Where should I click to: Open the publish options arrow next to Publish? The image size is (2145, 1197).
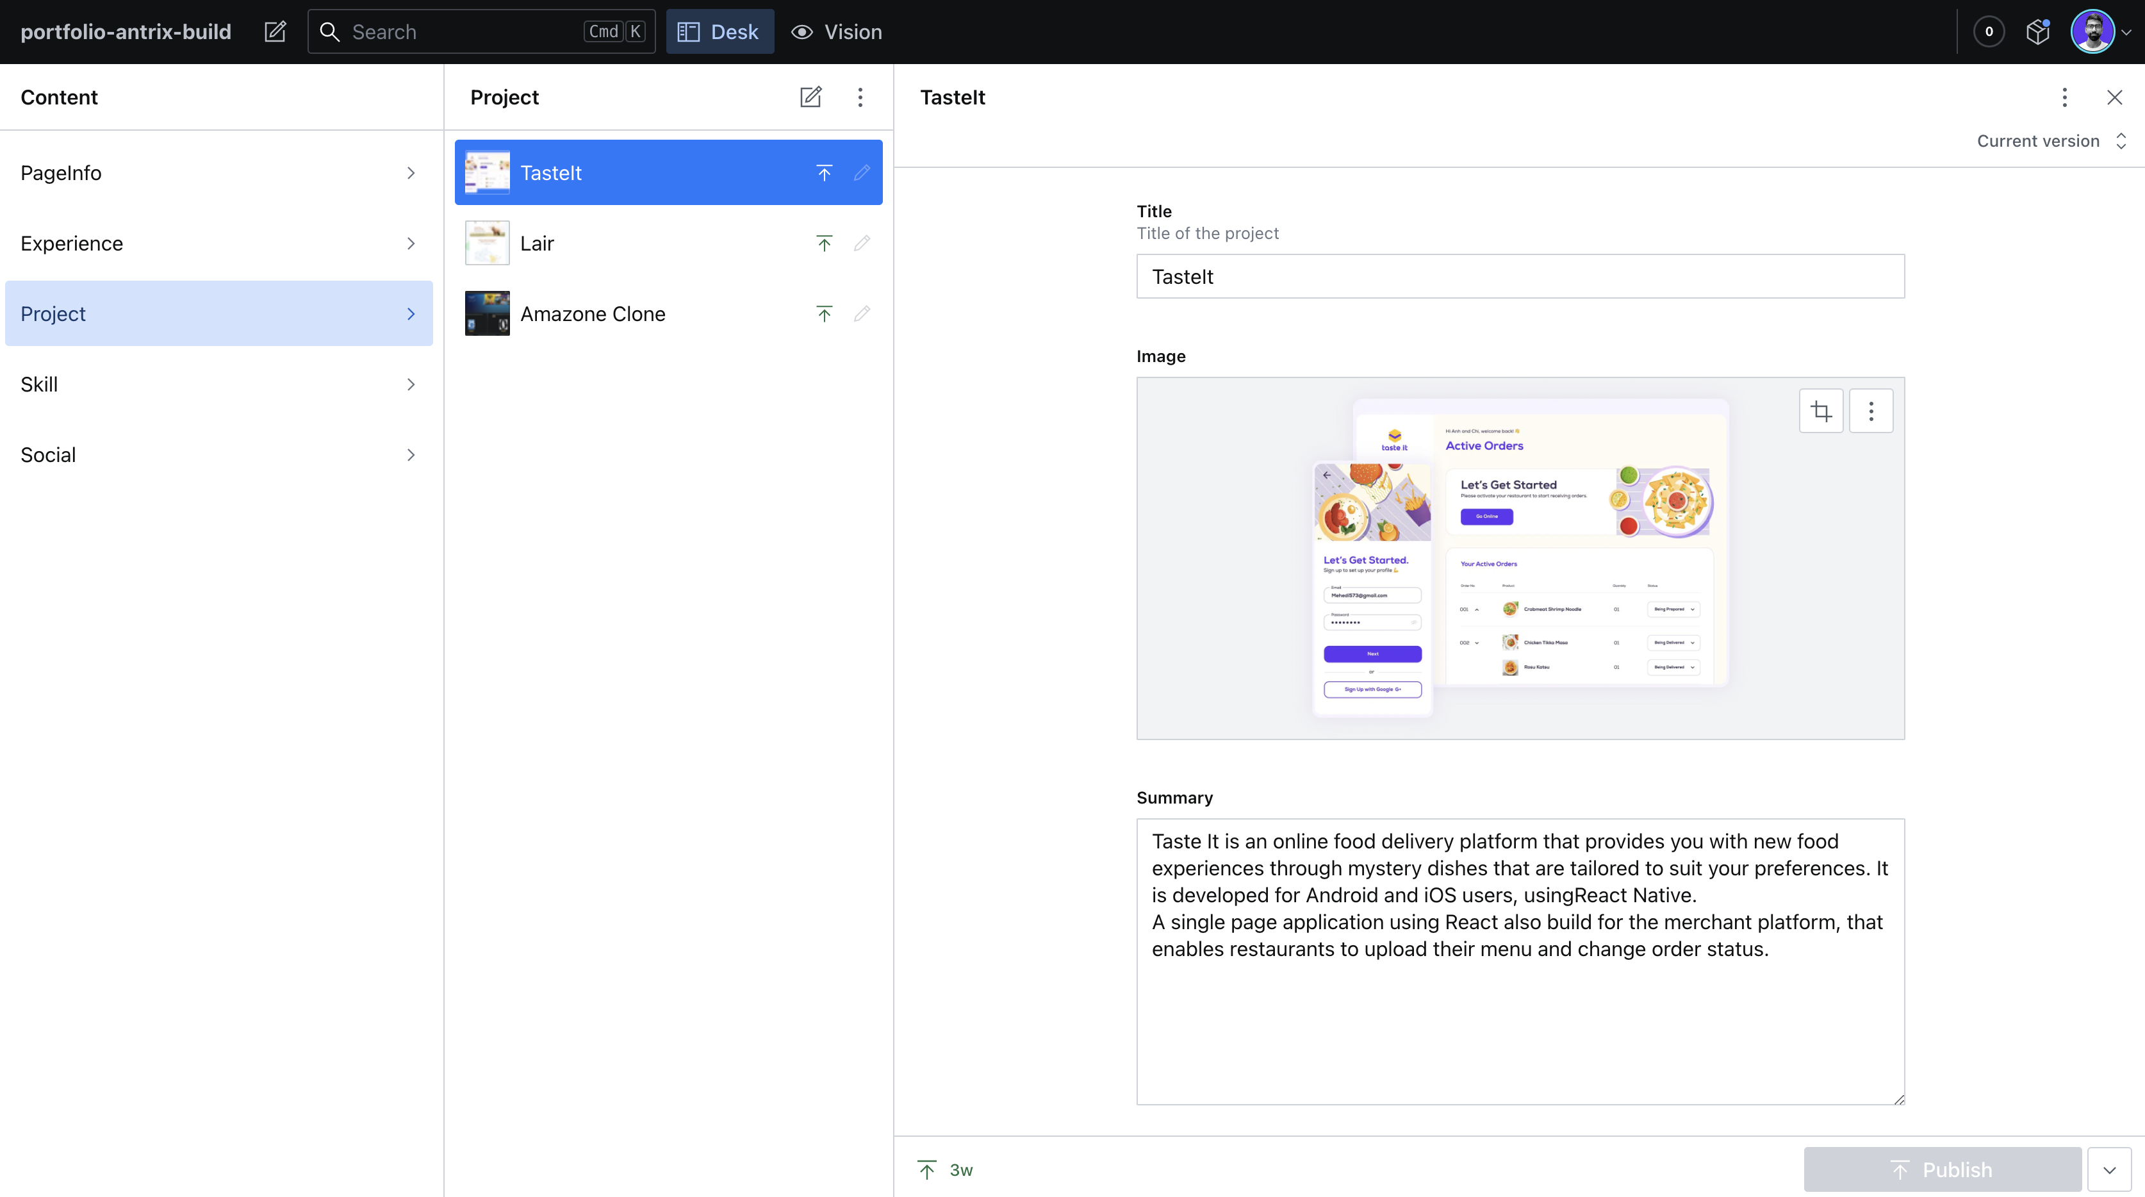pos(2109,1169)
